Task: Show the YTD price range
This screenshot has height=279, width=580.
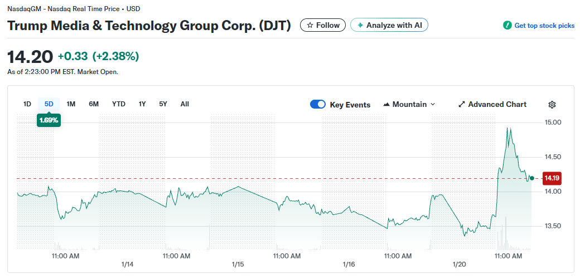Action: (x=118, y=104)
